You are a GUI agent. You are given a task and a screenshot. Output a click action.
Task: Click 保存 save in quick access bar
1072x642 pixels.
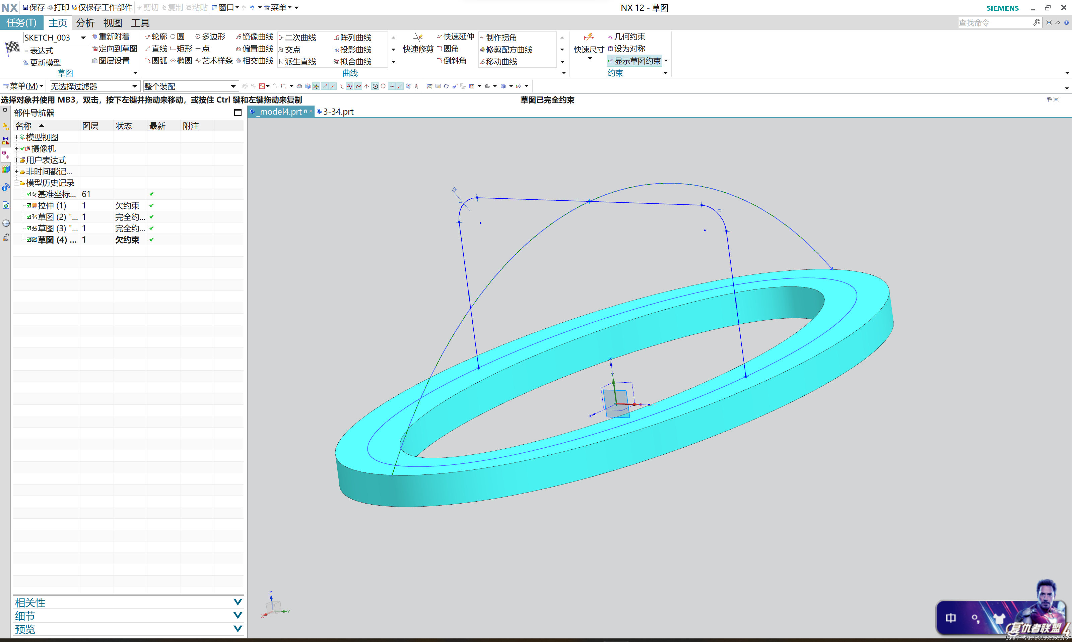(x=34, y=7)
